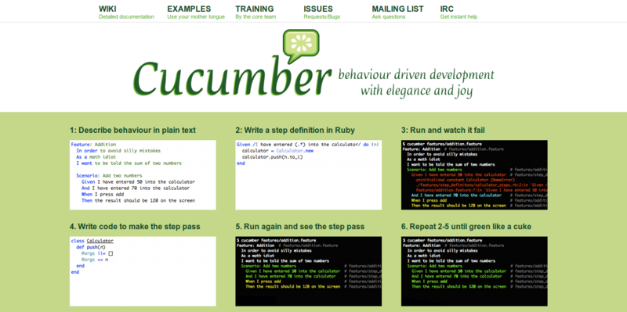This screenshot has width=627, height=312.
Task: Open the Feature: Addition plain text screenshot
Action: coord(143,174)
